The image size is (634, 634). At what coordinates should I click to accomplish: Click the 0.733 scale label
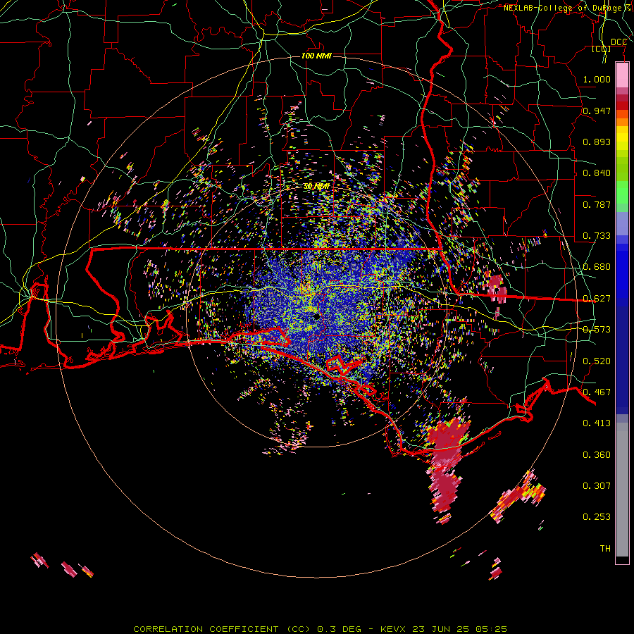597,236
